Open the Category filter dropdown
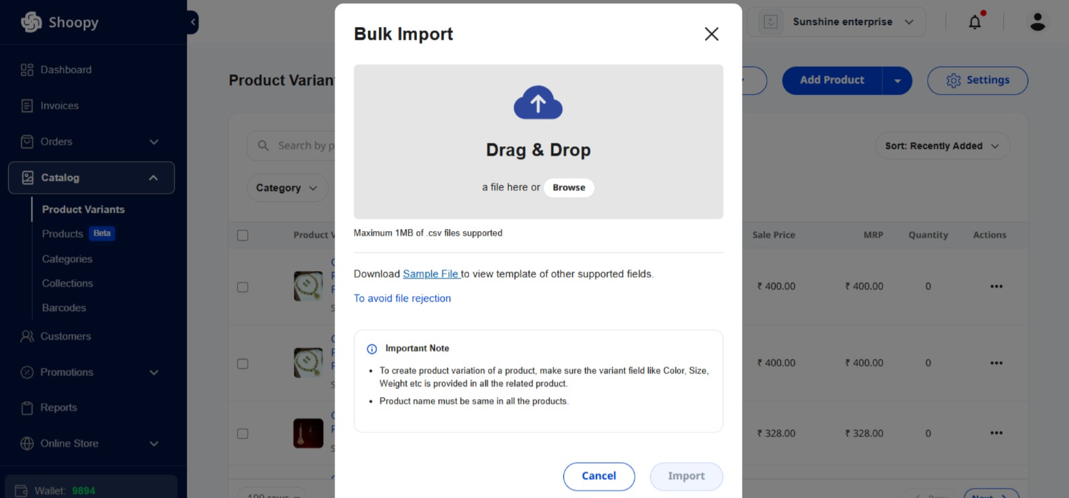The image size is (1069, 498). pos(287,188)
